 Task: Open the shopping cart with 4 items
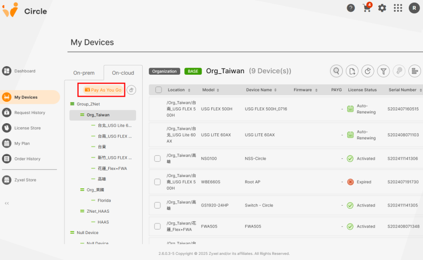367,8
